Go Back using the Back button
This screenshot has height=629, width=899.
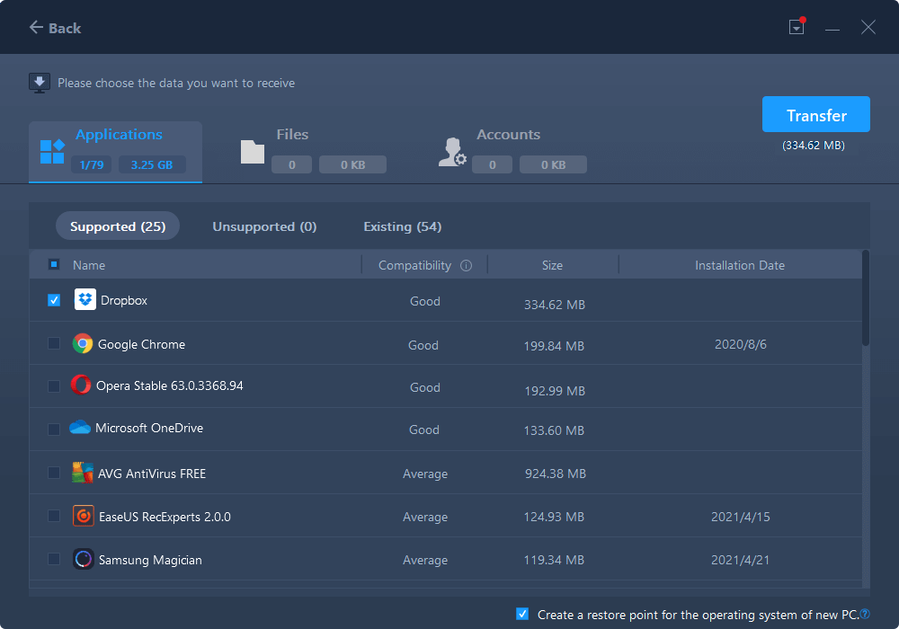click(x=54, y=28)
